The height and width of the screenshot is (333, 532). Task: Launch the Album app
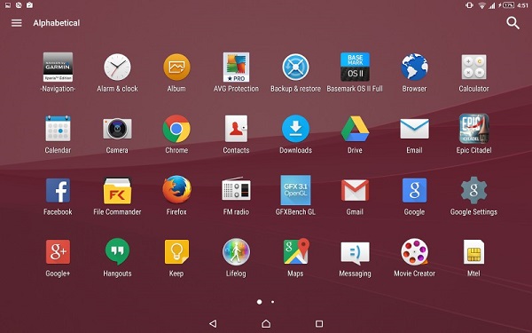pyautogui.click(x=176, y=67)
